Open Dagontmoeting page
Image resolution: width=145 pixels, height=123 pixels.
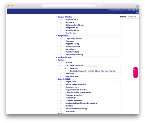click(72, 44)
